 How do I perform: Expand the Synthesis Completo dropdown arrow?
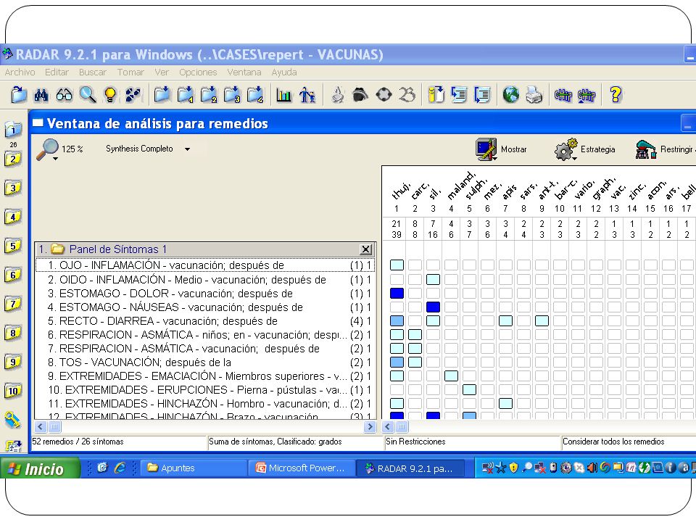[187, 149]
